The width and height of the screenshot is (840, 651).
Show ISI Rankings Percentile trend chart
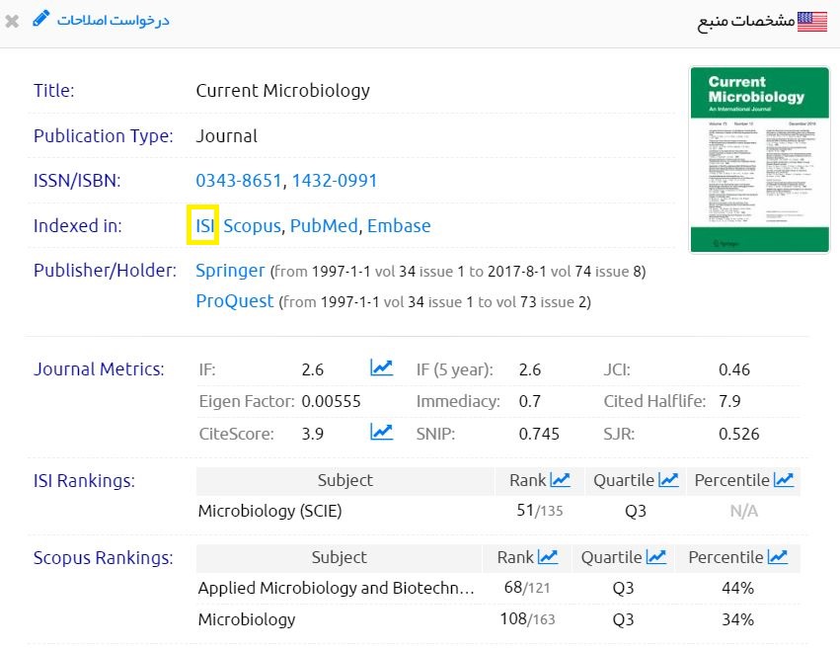(784, 480)
